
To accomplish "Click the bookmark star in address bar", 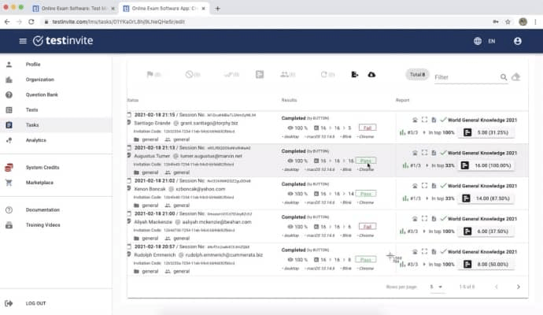I will (x=508, y=21).
